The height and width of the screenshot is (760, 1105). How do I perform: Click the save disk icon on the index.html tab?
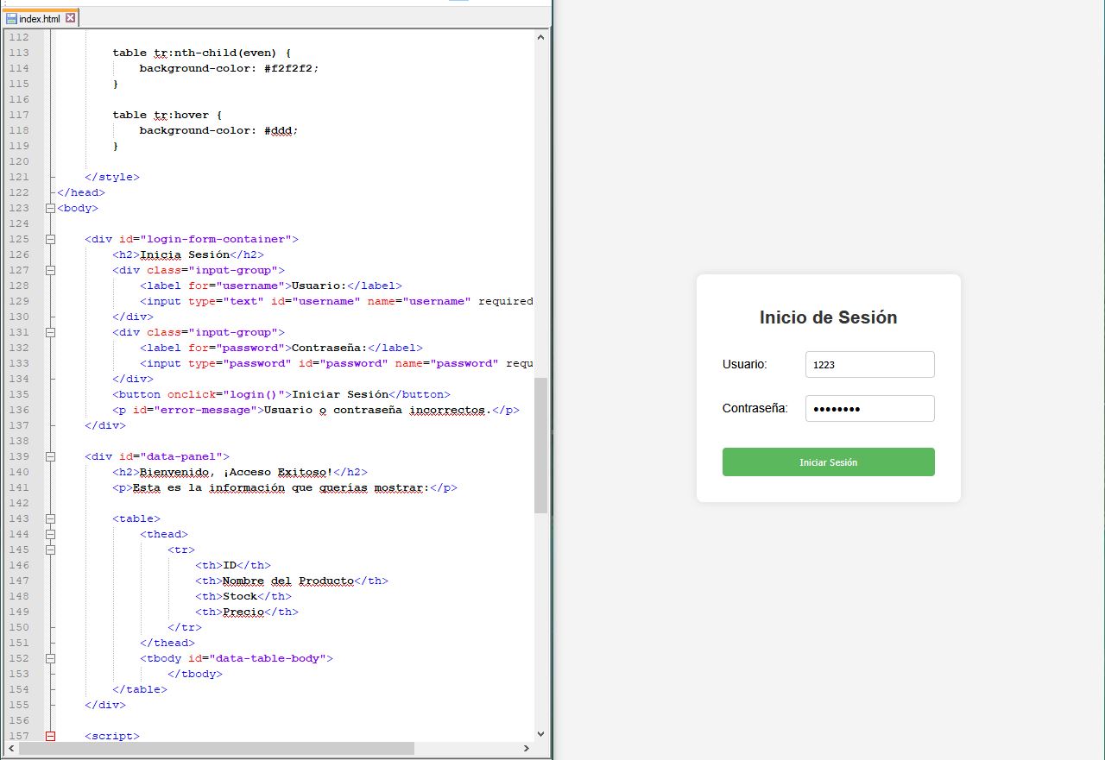[11, 18]
